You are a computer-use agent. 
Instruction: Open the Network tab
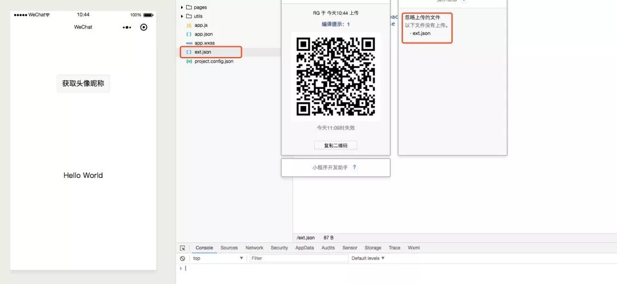[x=254, y=248]
